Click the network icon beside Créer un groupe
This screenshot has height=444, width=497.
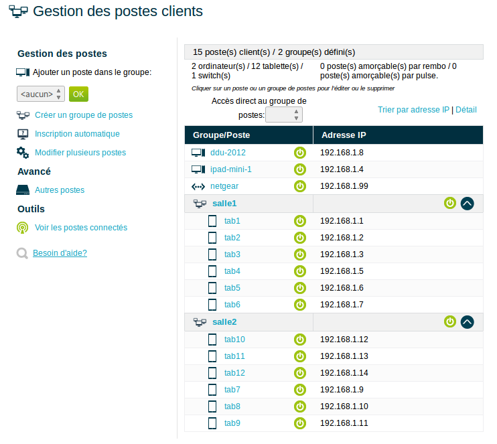(23, 115)
